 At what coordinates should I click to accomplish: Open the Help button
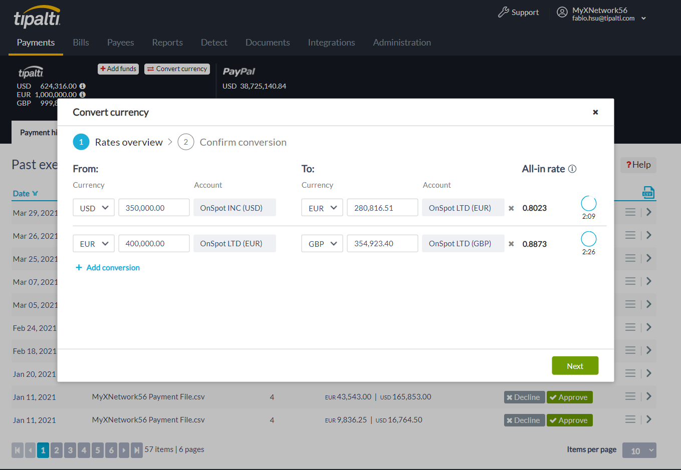[638, 165]
